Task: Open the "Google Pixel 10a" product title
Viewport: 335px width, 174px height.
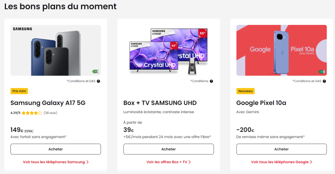Action: [261, 103]
